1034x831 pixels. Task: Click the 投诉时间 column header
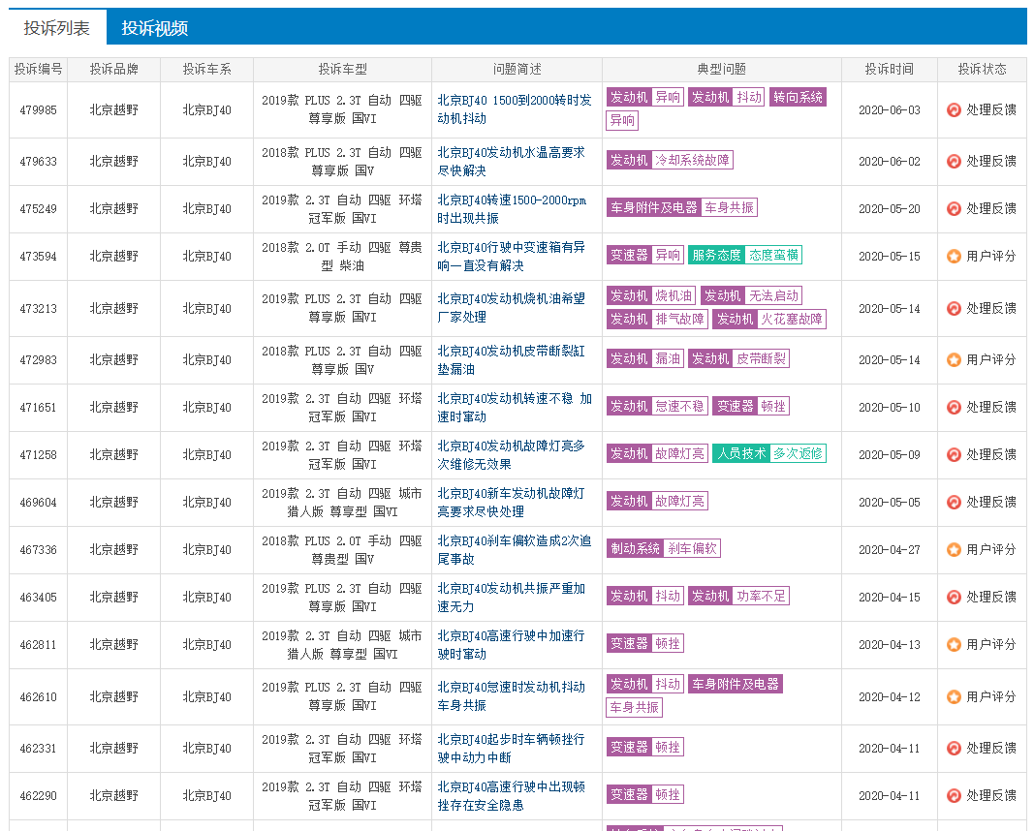tap(889, 69)
